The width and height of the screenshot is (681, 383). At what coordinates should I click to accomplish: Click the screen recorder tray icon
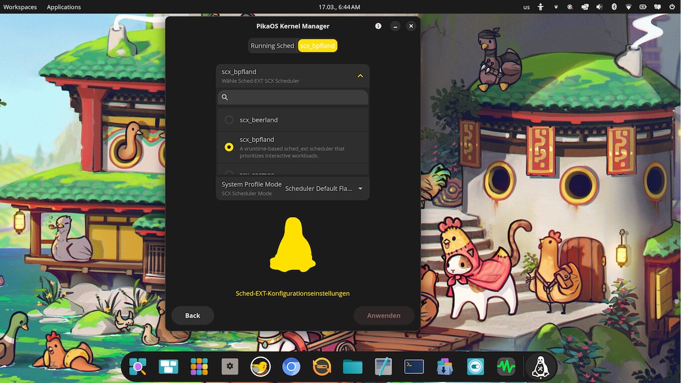click(x=570, y=7)
